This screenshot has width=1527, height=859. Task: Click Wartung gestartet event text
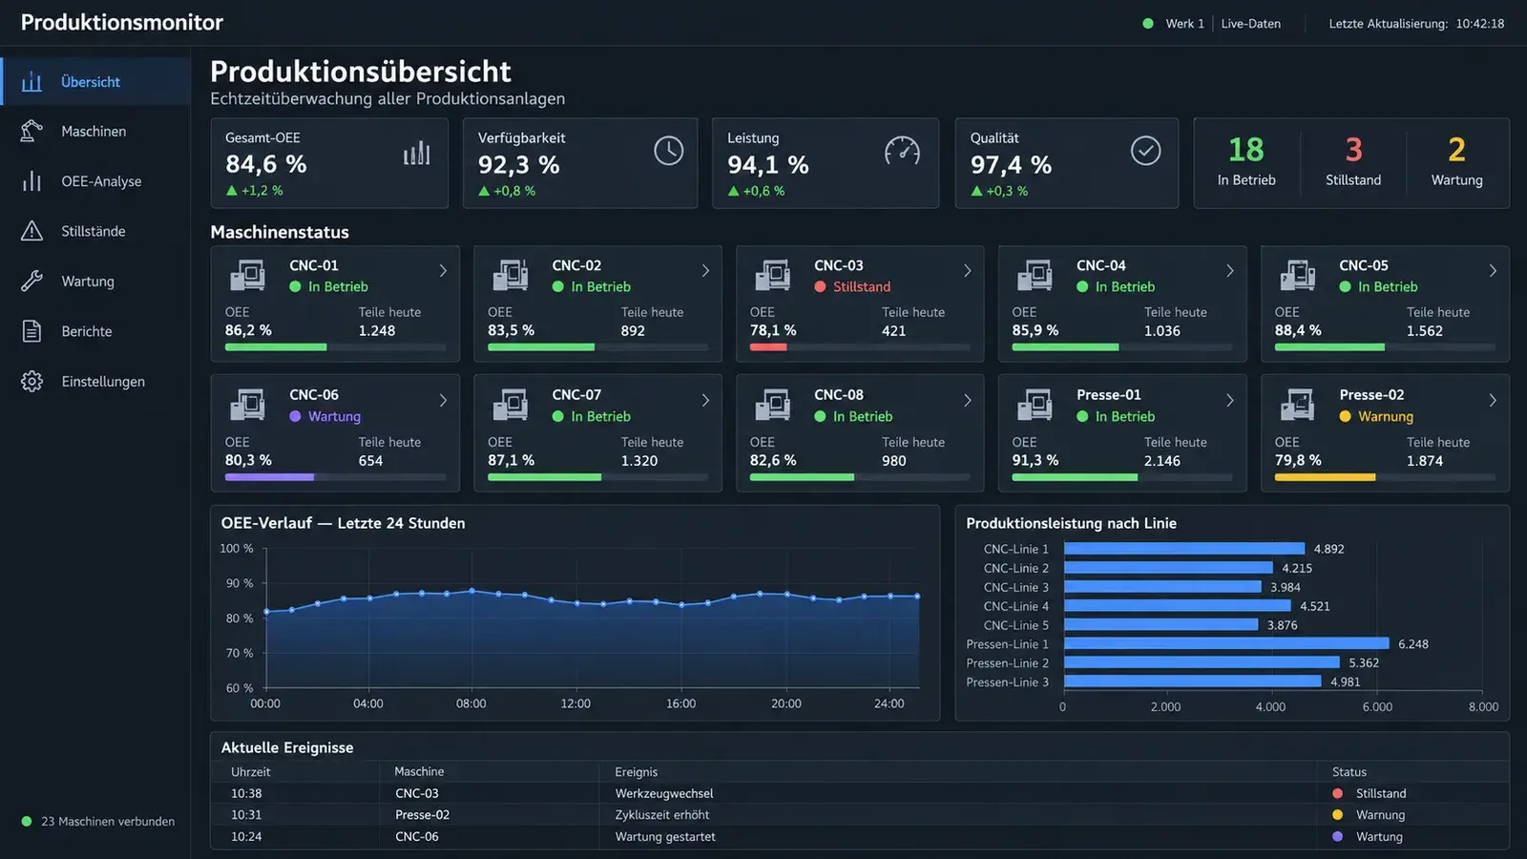665,837
